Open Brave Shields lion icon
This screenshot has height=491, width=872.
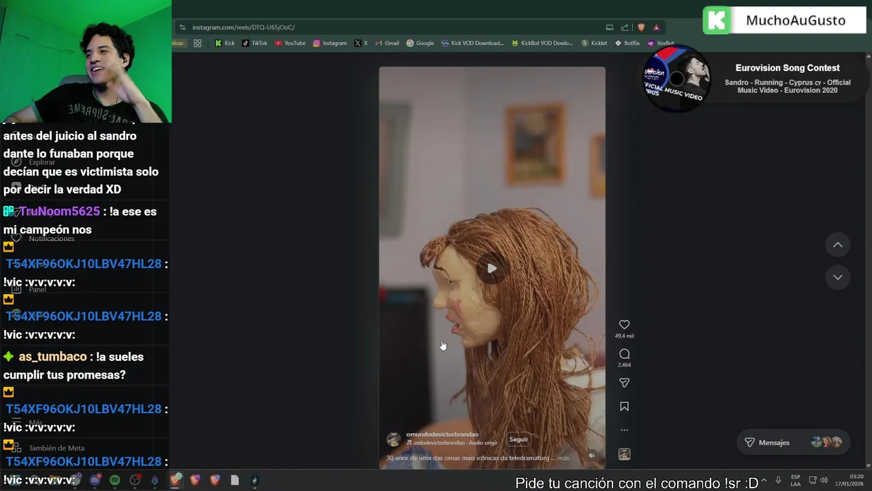coord(641,27)
